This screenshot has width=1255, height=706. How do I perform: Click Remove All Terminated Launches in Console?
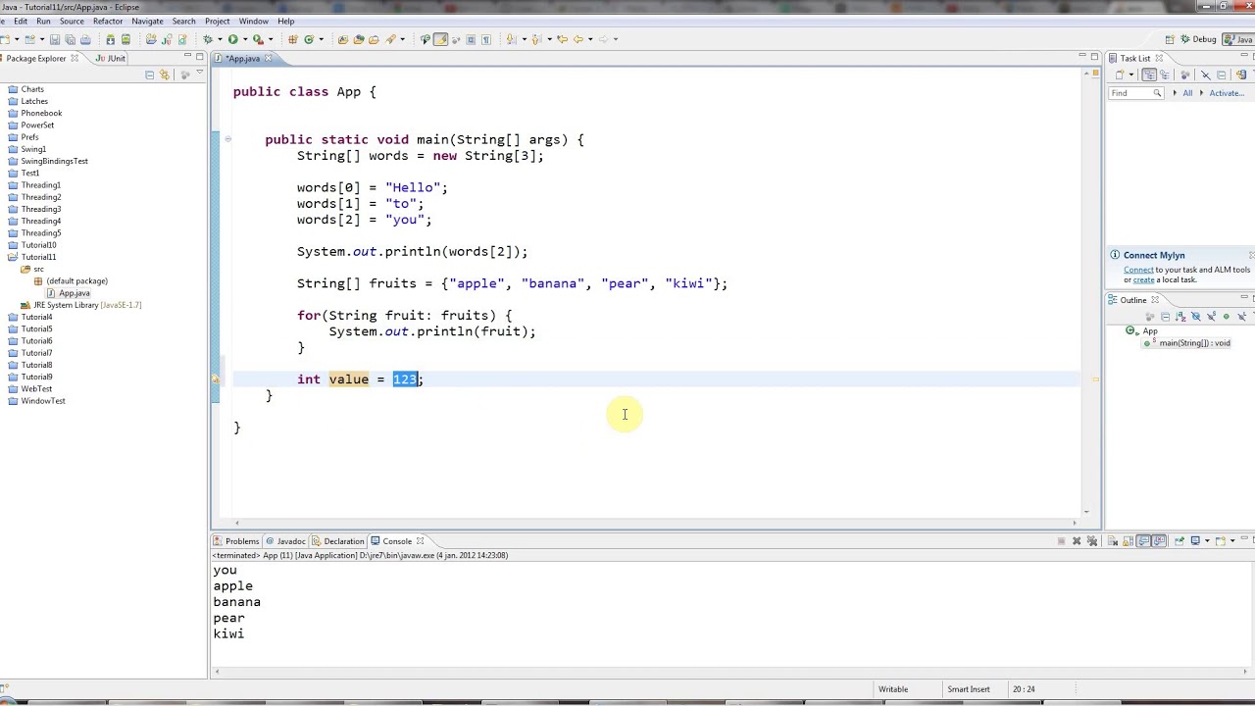pos(1092,540)
